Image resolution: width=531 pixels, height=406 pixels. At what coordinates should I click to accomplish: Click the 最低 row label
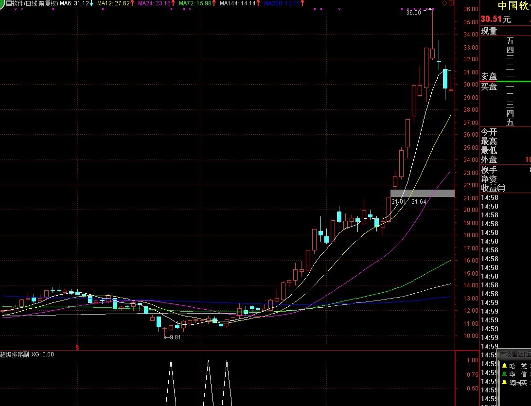489,150
